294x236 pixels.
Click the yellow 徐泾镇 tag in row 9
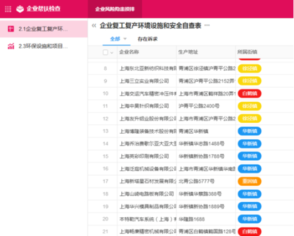(250, 81)
